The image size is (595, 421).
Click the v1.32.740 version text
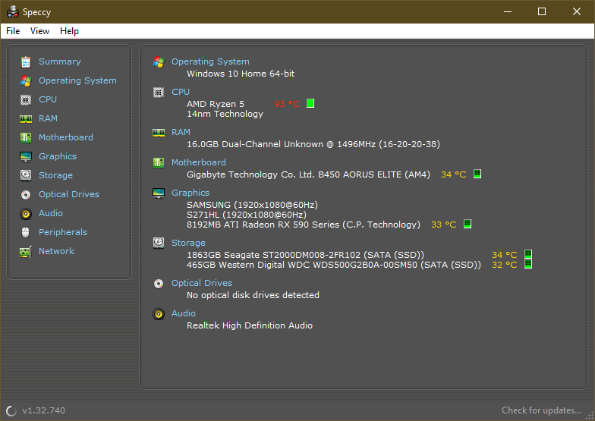pyautogui.click(x=44, y=410)
